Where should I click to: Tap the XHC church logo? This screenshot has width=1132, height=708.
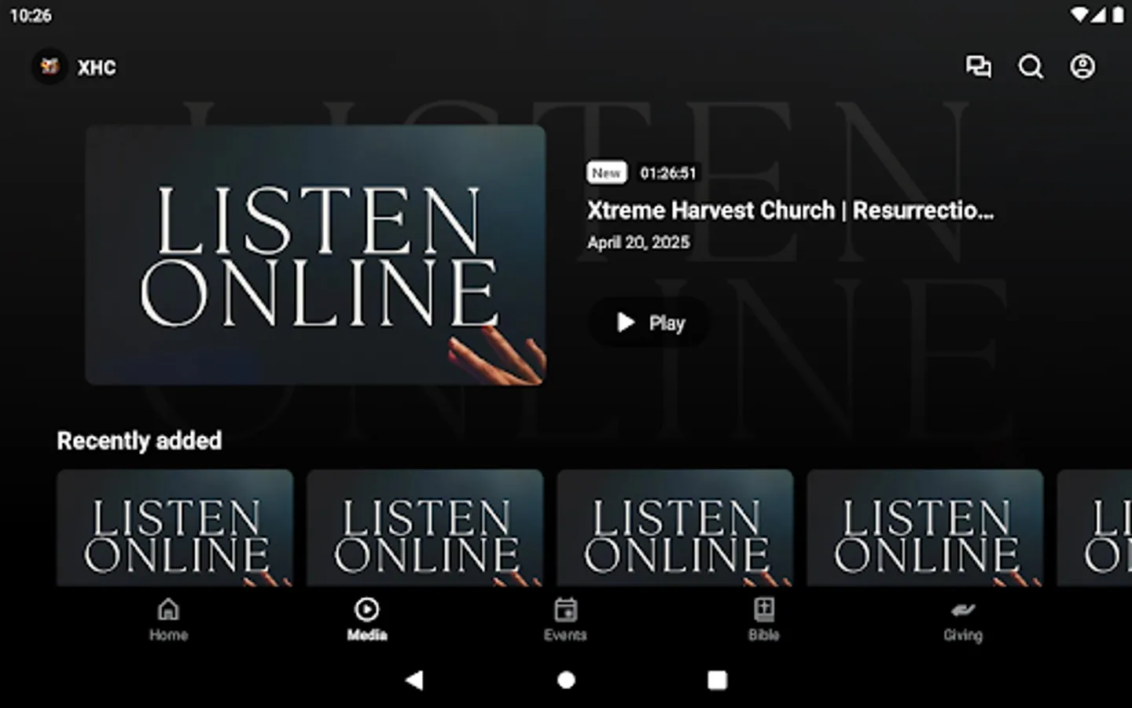click(x=50, y=67)
